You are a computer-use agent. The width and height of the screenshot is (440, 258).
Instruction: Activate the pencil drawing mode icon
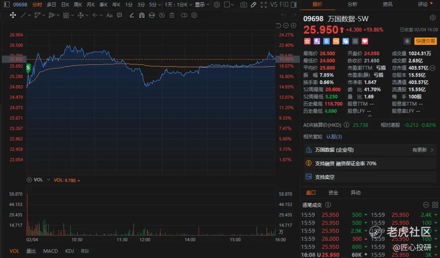(254, 4)
